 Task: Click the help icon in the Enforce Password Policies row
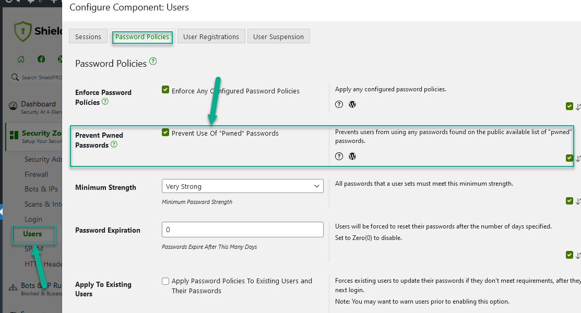click(339, 104)
